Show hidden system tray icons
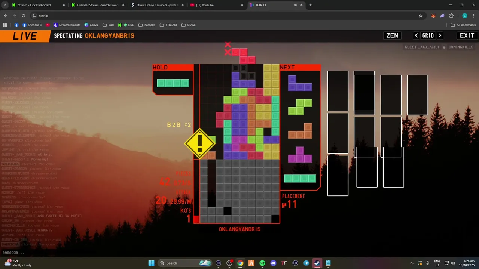The height and width of the screenshot is (269, 479). coord(412,263)
